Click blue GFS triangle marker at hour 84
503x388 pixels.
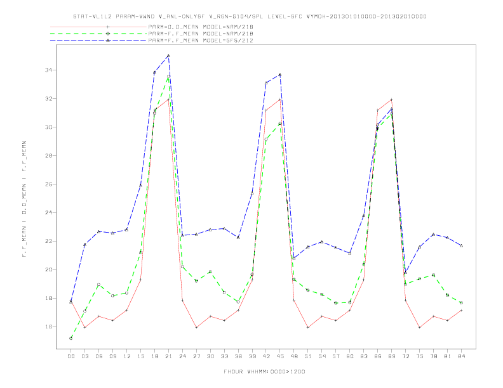pyautogui.click(x=461, y=245)
